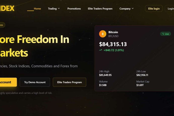Click the yellow logo in header
174x116 pixels.
7,8
